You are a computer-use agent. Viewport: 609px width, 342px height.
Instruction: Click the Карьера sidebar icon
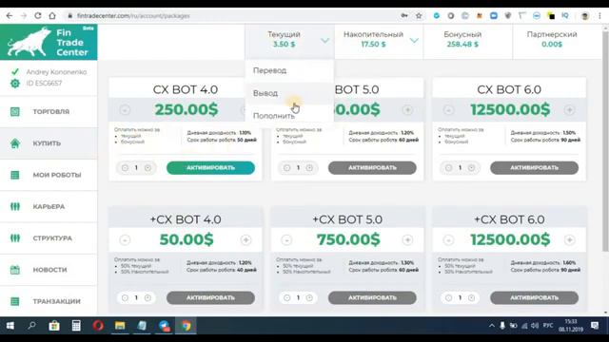(15, 207)
